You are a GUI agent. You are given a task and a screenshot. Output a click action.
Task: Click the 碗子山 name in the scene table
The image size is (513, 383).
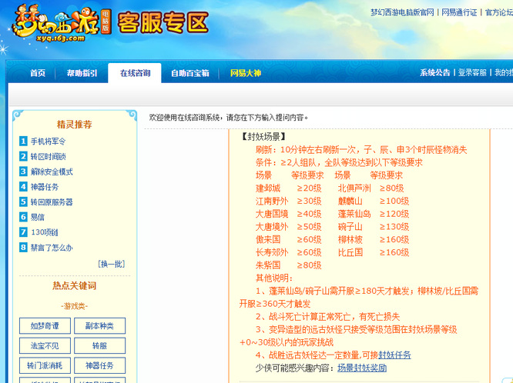[350, 226]
